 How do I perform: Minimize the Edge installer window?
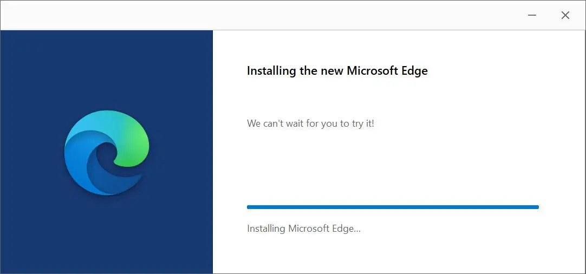point(532,15)
